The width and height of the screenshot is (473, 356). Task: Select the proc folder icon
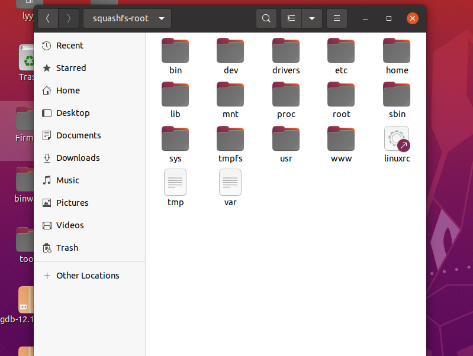[x=286, y=95]
